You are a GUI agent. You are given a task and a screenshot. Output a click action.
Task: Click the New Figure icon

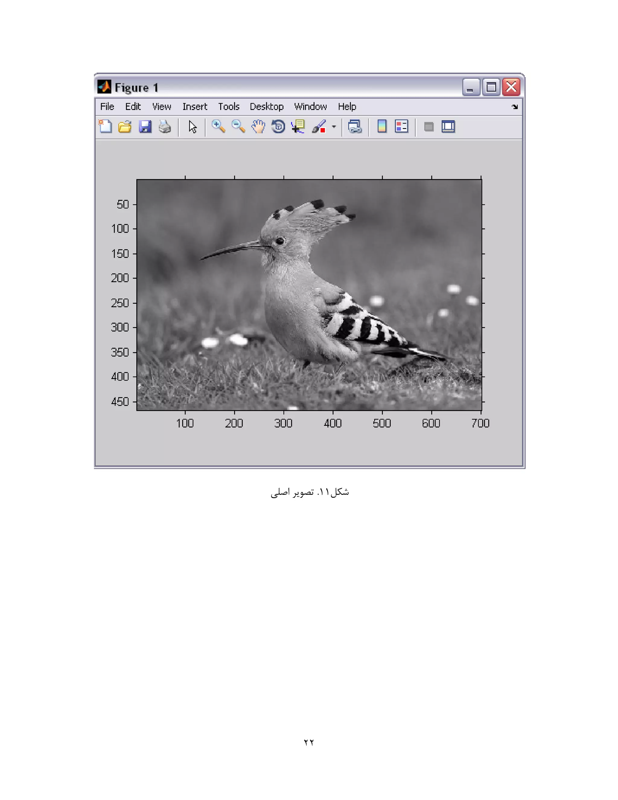click(x=105, y=127)
